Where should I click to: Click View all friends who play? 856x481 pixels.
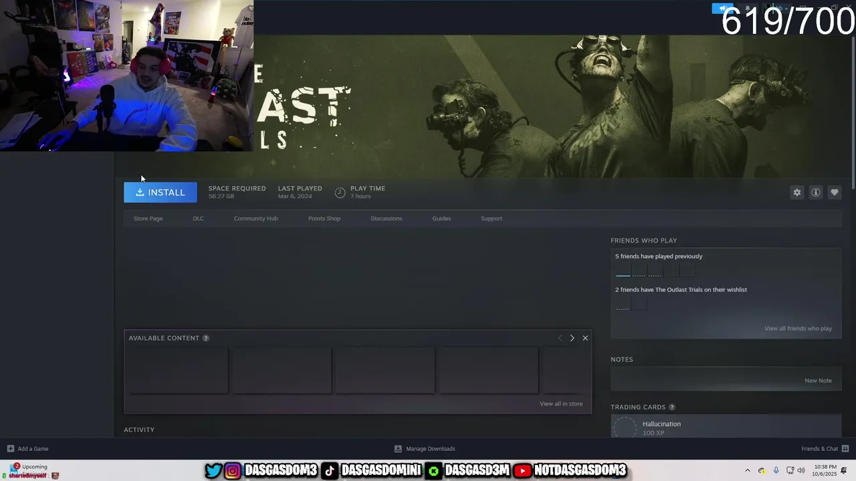(x=798, y=329)
